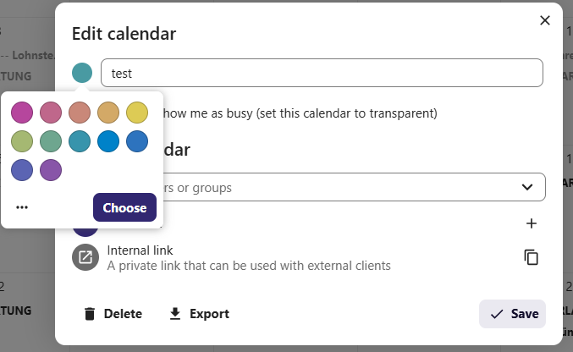Open the three-dots more colors option
The height and width of the screenshot is (352, 573).
[22, 207]
